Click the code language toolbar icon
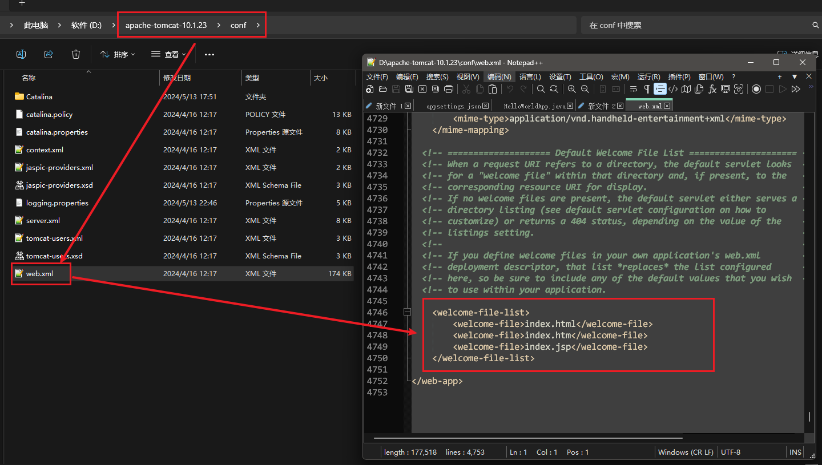 pyautogui.click(x=673, y=89)
